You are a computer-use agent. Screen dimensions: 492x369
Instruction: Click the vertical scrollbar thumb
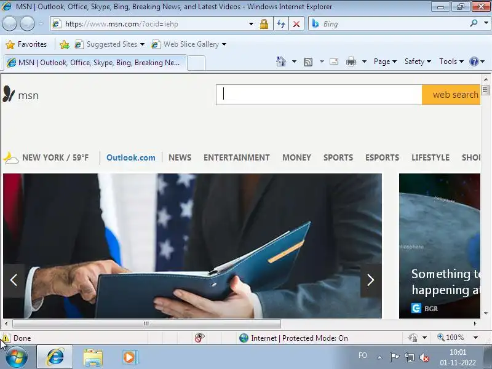coord(485,90)
